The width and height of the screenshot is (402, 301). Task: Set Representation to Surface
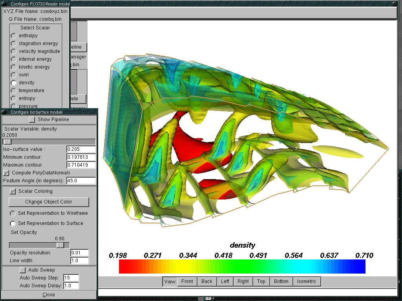(13, 223)
